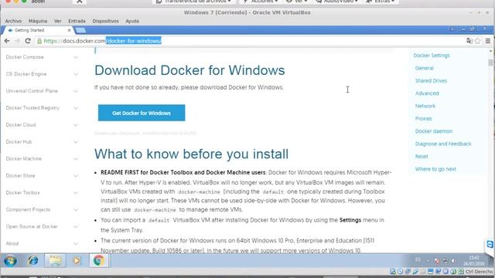
Task: Select the Getting Started browser tab
Action: (x=38, y=30)
